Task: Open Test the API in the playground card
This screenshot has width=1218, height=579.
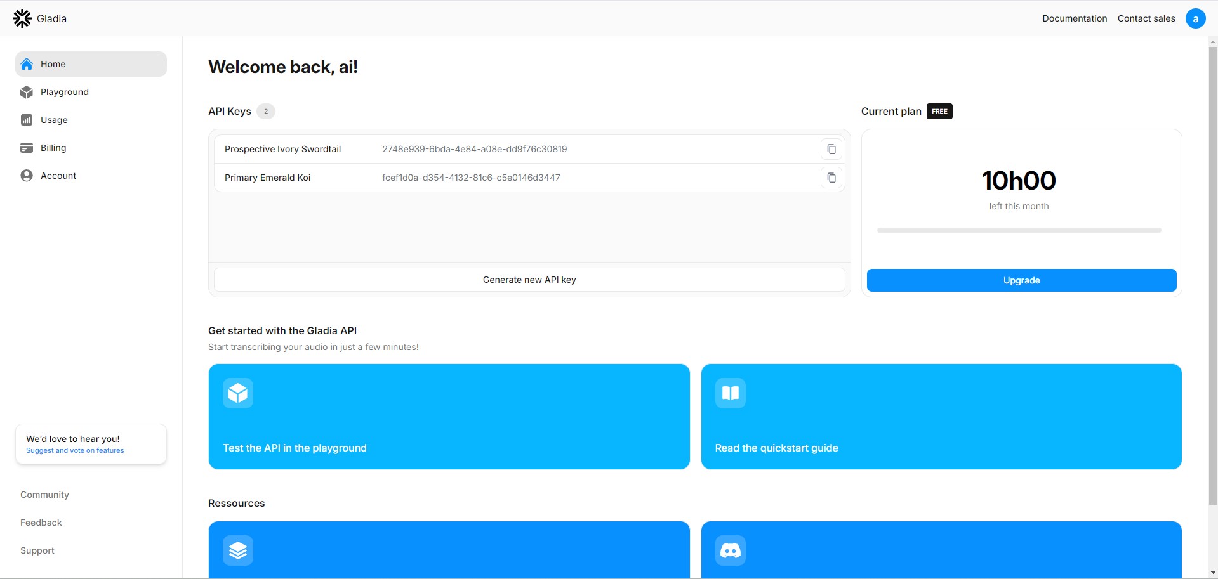Action: click(449, 417)
